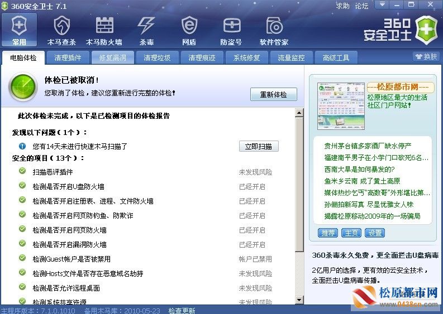
Task: Open the 软件管家 software manager icon
Action: [x=274, y=30]
